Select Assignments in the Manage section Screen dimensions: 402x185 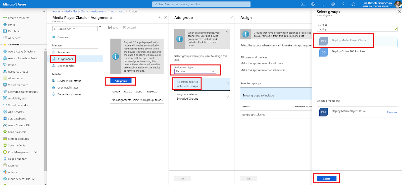(65, 59)
